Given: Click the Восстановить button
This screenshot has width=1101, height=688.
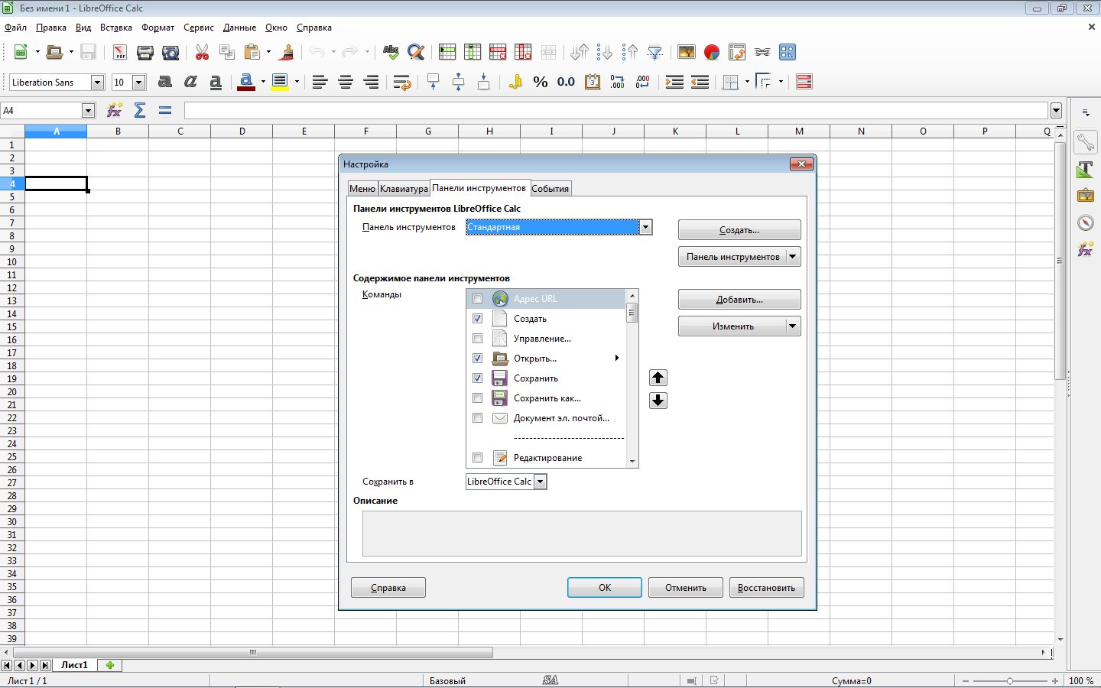Looking at the screenshot, I should (766, 588).
